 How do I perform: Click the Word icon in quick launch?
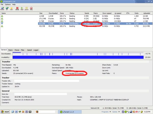tap(16, 112)
